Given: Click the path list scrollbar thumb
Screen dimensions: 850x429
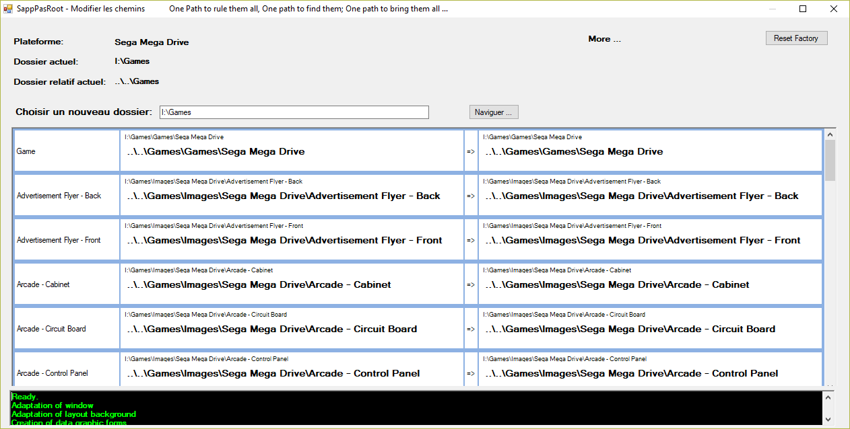Looking at the screenshot, I should [x=830, y=160].
